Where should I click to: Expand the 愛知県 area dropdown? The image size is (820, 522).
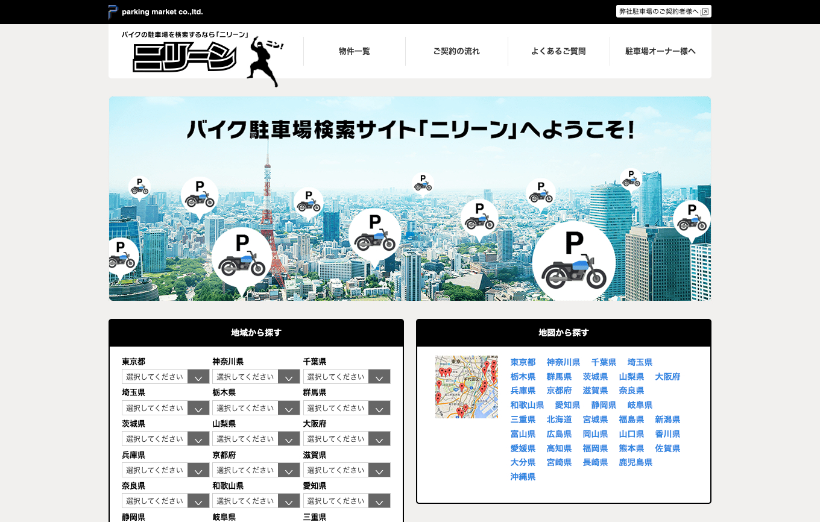(x=347, y=501)
